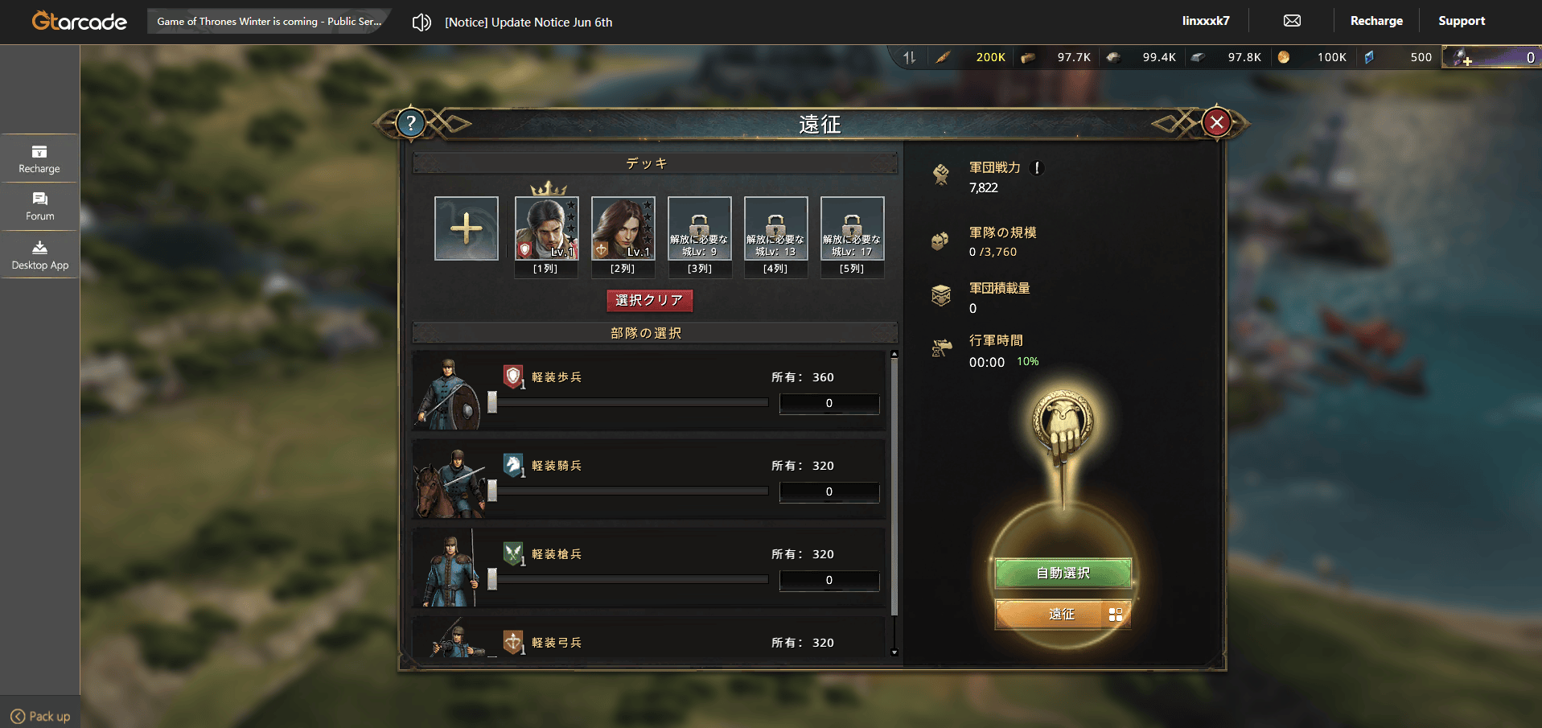The image size is (1542, 728).
Task: Collapse the sidebar with Pack up
Action: pos(40,716)
